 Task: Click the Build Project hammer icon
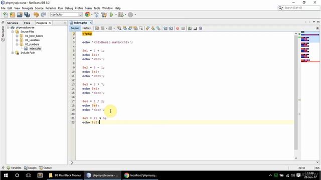[96, 14]
